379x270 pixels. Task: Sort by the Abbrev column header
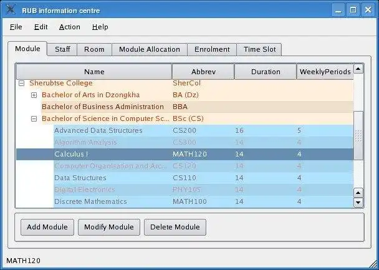coord(203,72)
